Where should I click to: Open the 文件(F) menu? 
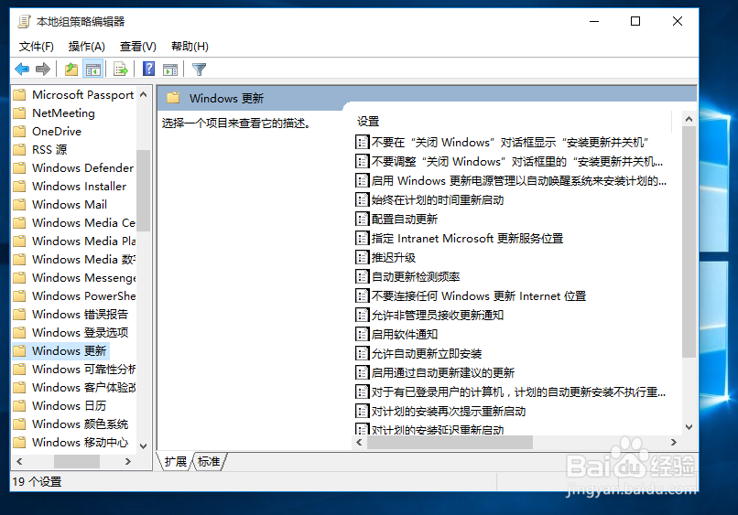pos(37,47)
